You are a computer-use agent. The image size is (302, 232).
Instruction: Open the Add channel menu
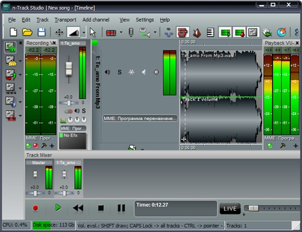click(96, 20)
